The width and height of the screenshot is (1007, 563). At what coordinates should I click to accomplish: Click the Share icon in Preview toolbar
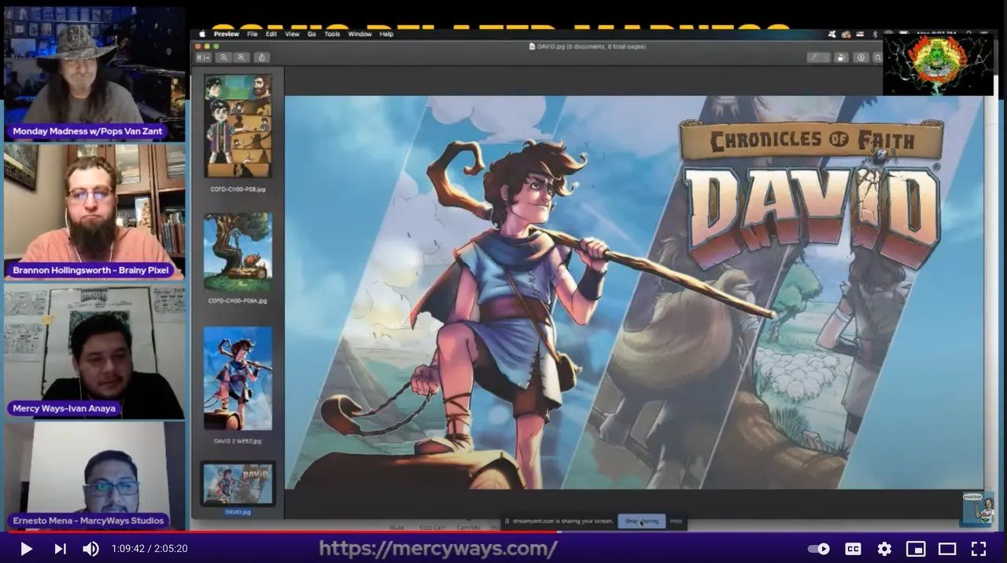tap(262, 57)
